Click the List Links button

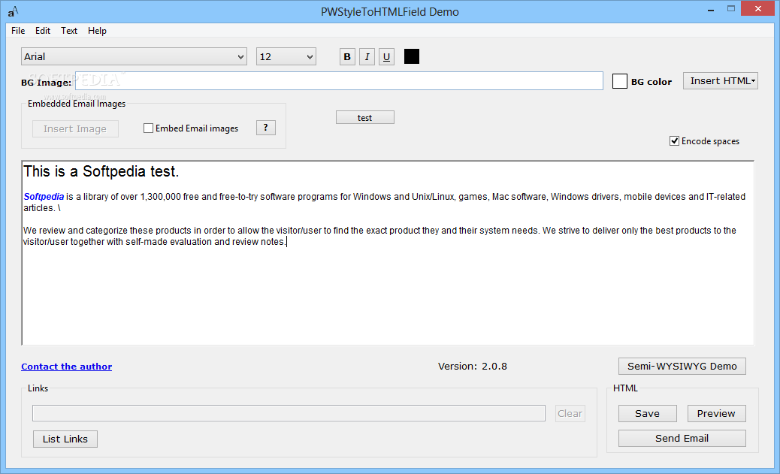tap(65, 439)
